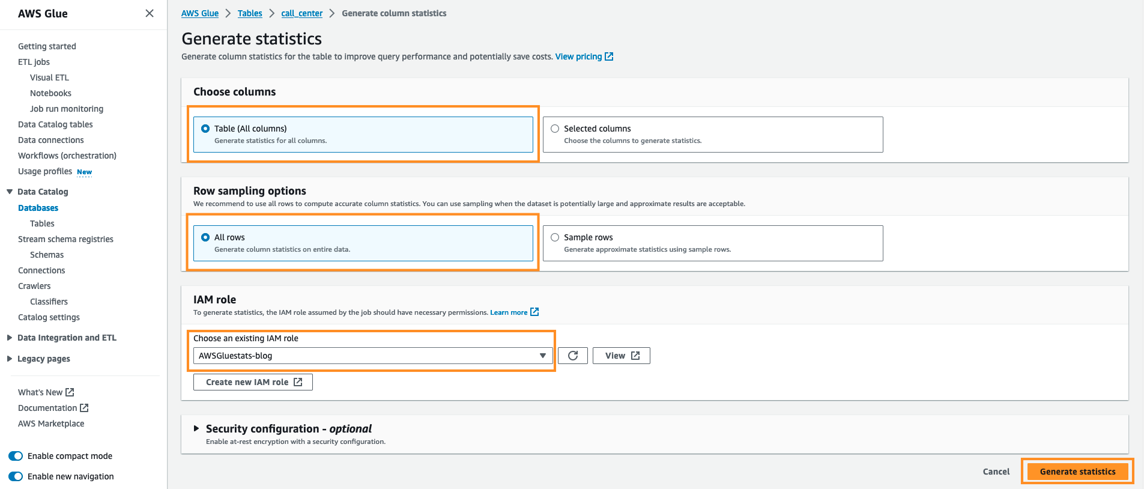The width and height of the screenshot is (1144, 489).
Task: Expand the Legacy pages section
Action: (10, 359)
